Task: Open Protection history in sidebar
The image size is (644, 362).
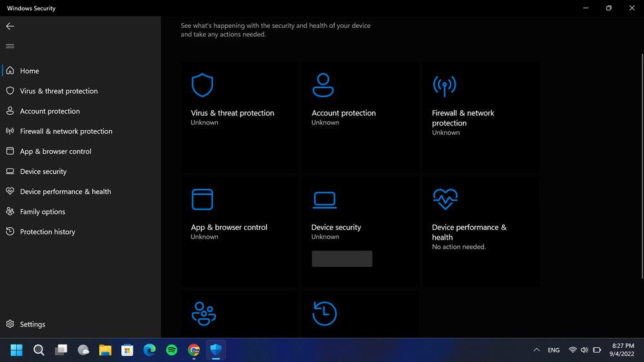Action: (81, 231)
